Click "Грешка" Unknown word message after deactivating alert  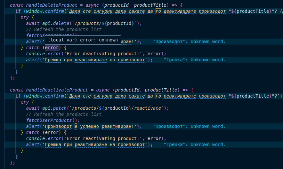[195, 60]
